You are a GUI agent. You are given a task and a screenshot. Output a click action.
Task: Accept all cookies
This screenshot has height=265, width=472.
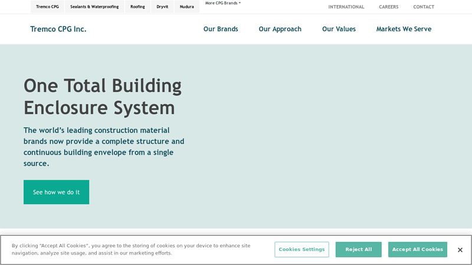point(417,250)
